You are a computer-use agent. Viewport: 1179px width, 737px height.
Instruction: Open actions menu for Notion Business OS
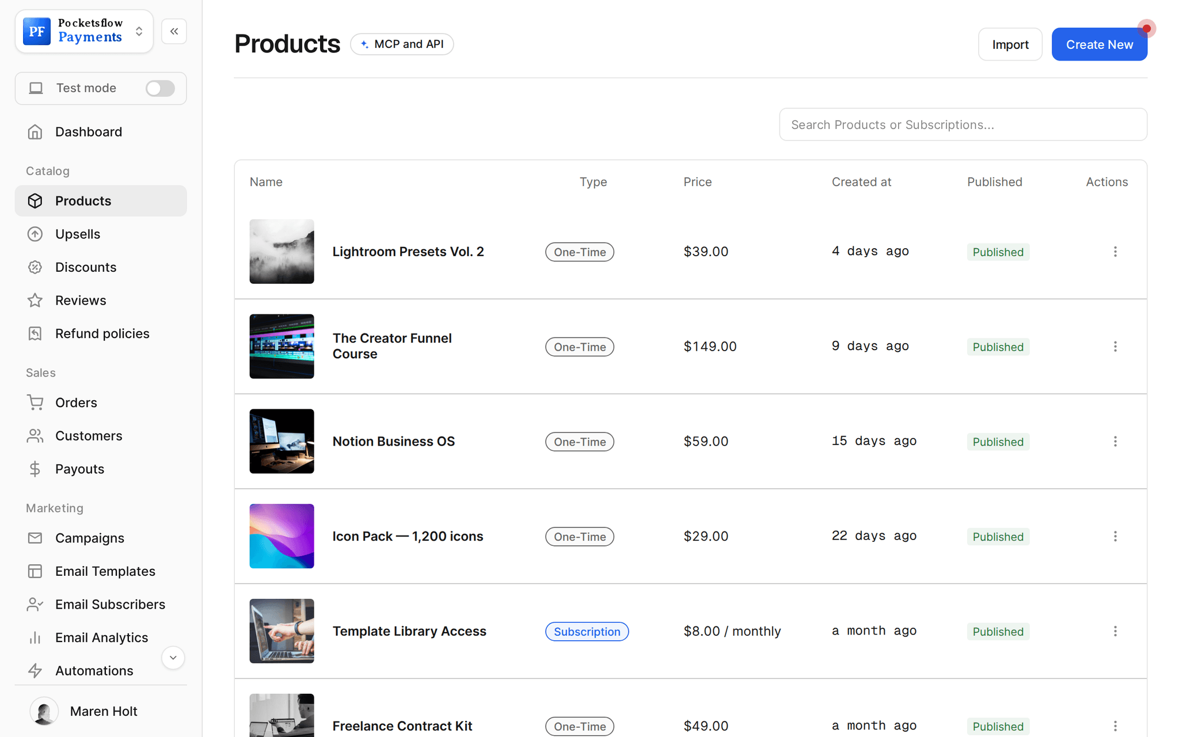click(x=1115, y=442)
